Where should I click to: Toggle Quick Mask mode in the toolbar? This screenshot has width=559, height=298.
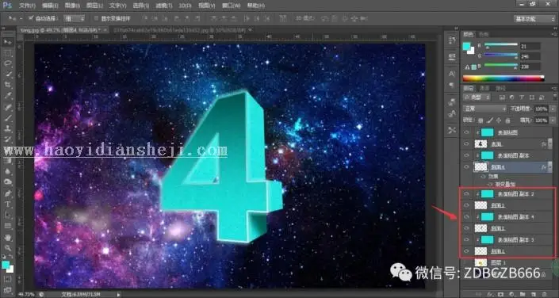8,279
